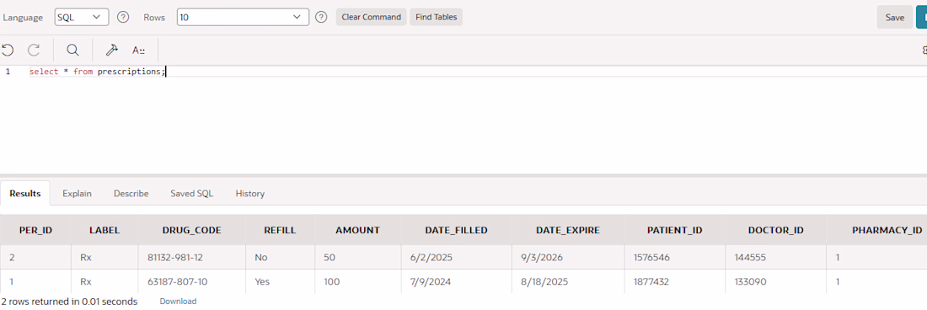Switch to the Explain tab
The width and height of the screenshot is (927, 310).
(x=77, y=194)
